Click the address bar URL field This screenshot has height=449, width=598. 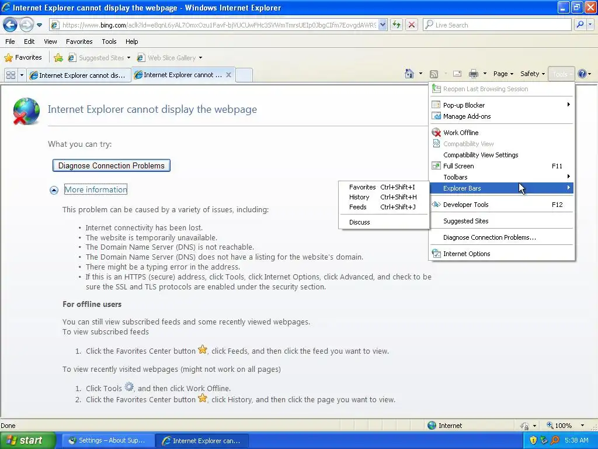[215, 25]
